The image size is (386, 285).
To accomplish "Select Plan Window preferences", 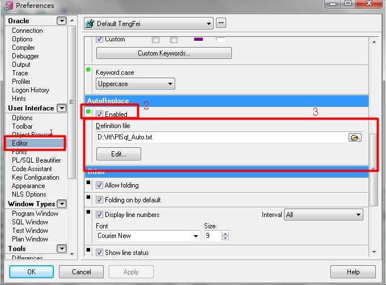I will pos(30,239).
